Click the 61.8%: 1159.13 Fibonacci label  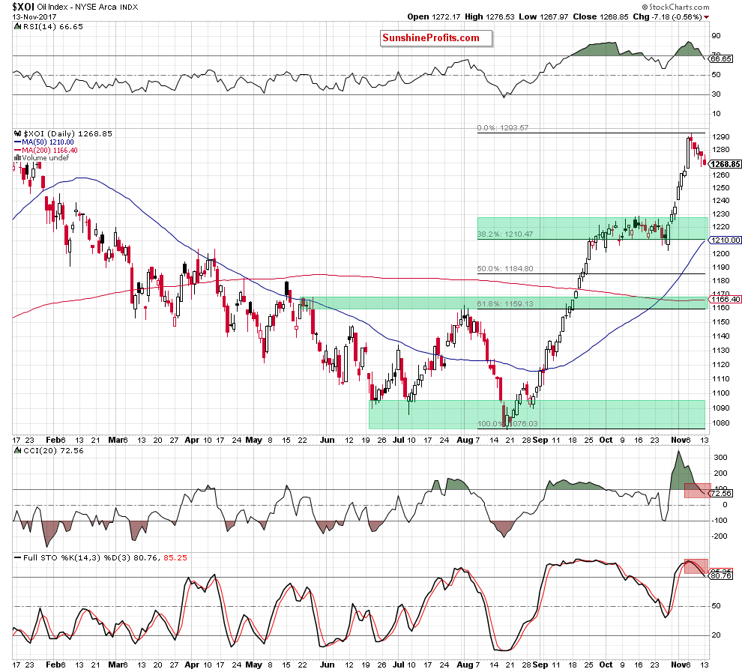505,303
